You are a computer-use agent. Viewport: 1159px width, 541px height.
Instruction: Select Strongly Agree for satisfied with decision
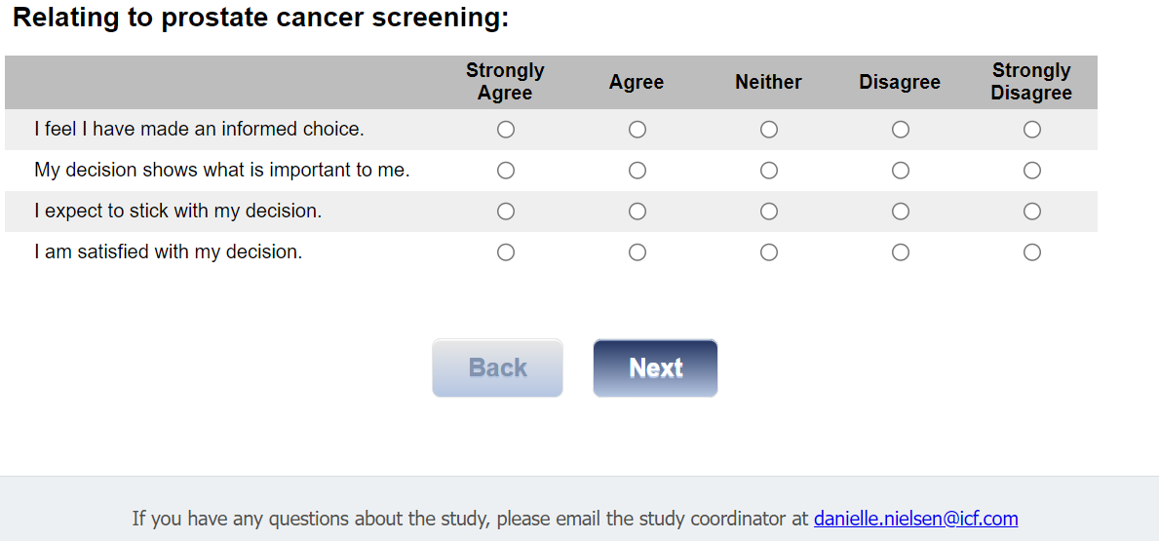click(505, 252)
